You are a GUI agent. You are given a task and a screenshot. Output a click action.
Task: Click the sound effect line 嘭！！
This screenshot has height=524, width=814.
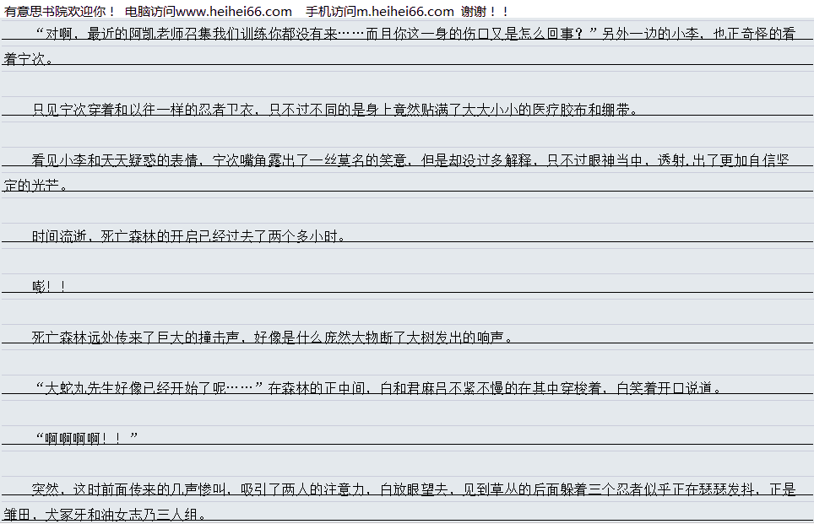[x=49, y=287]
